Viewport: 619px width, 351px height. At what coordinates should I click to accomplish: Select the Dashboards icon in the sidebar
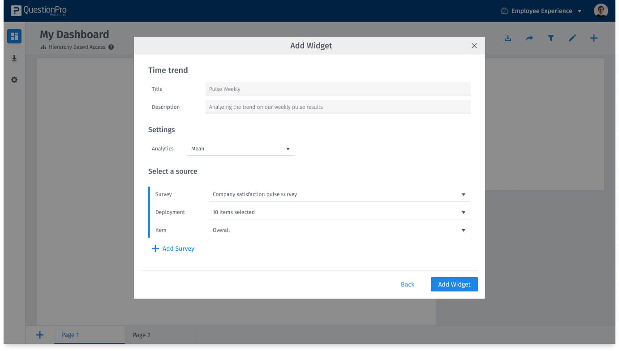pos(14,36)
